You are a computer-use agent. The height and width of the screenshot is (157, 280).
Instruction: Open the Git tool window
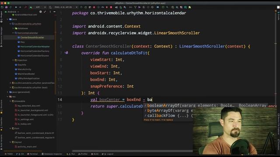point(20,154)
